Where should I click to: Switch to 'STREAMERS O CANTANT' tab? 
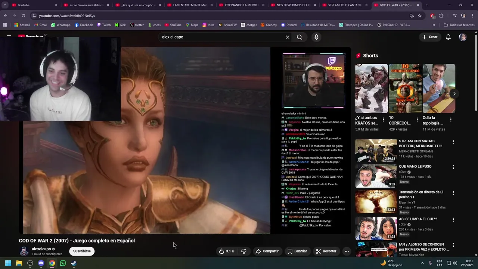point(344,5)
